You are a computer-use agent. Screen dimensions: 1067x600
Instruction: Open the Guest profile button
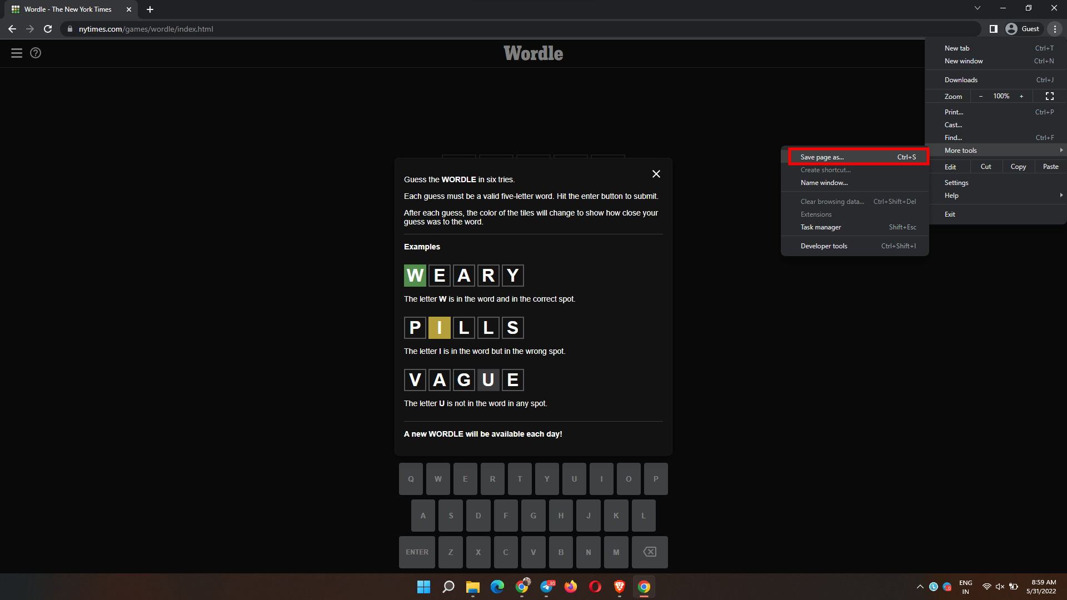pyautogui.click(x=1023, y=29)
